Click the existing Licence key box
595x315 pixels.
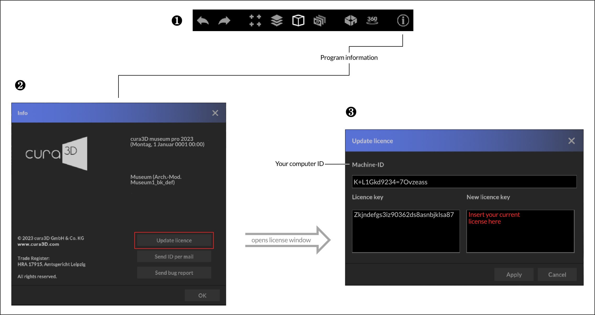pos(406,231)
